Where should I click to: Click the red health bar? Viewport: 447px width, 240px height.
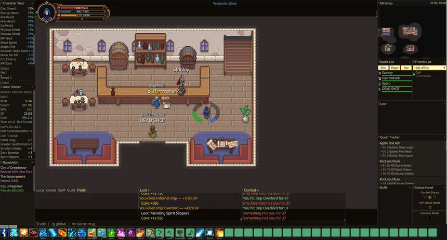pos(82,8)
